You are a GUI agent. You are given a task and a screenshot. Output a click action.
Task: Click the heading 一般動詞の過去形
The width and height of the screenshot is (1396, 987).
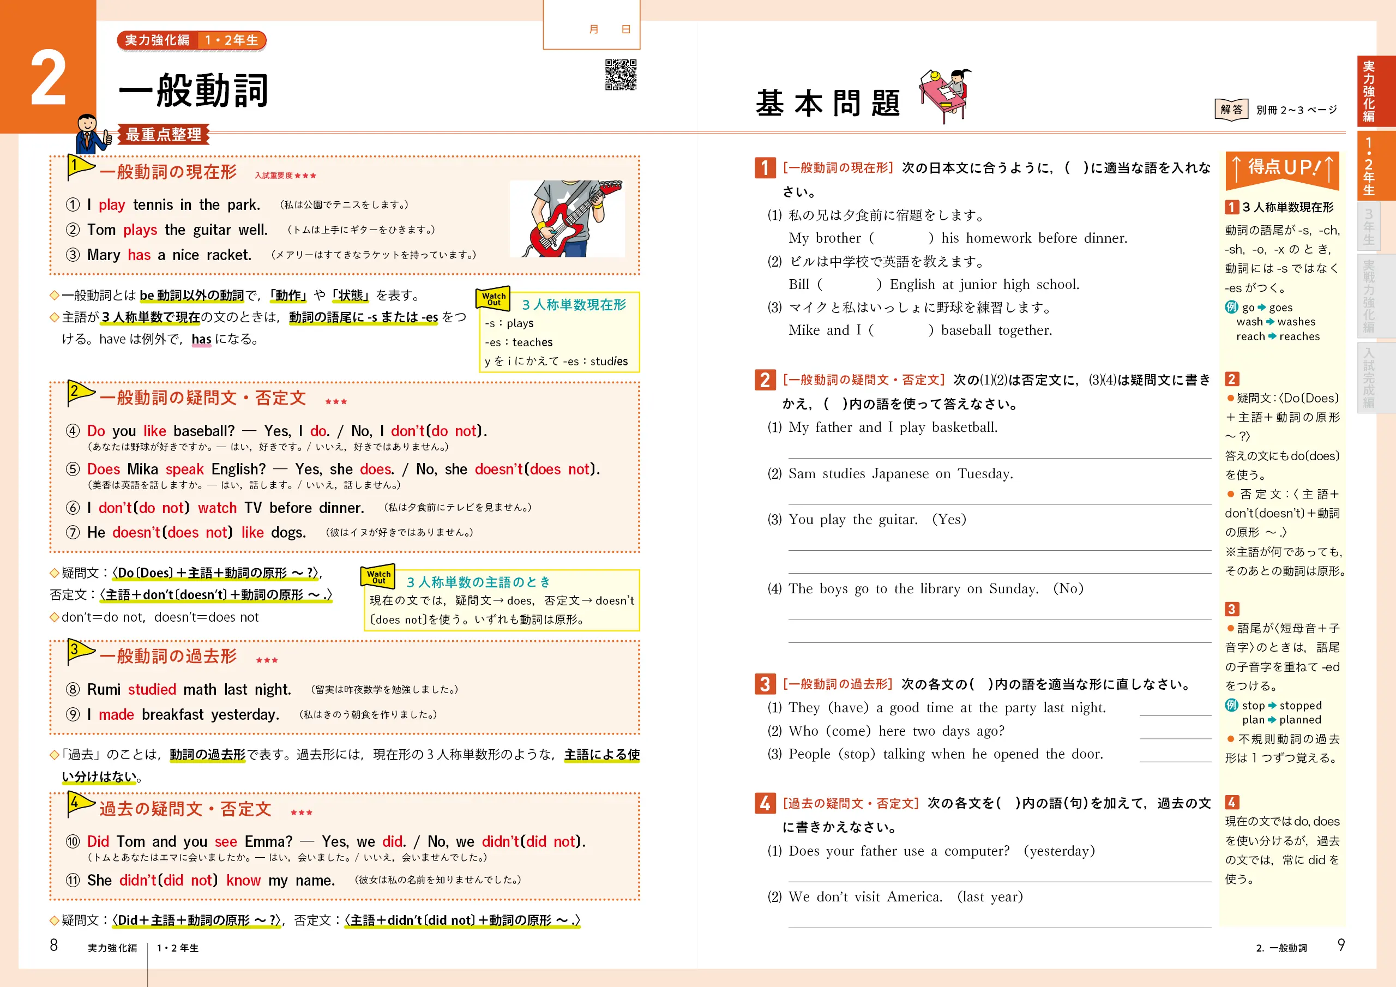pos(168,656)
